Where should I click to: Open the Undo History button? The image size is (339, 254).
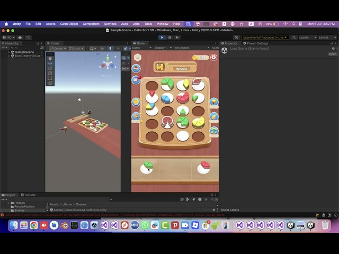[x=237, y=38]
